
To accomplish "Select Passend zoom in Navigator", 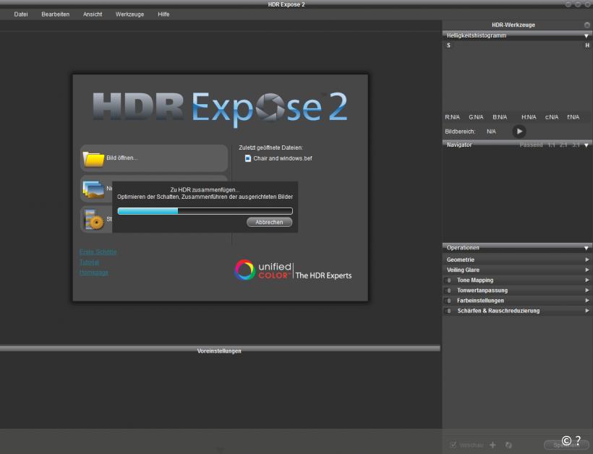I will (531, 145).
